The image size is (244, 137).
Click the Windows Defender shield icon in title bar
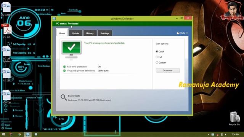click(x=54, y=19)
